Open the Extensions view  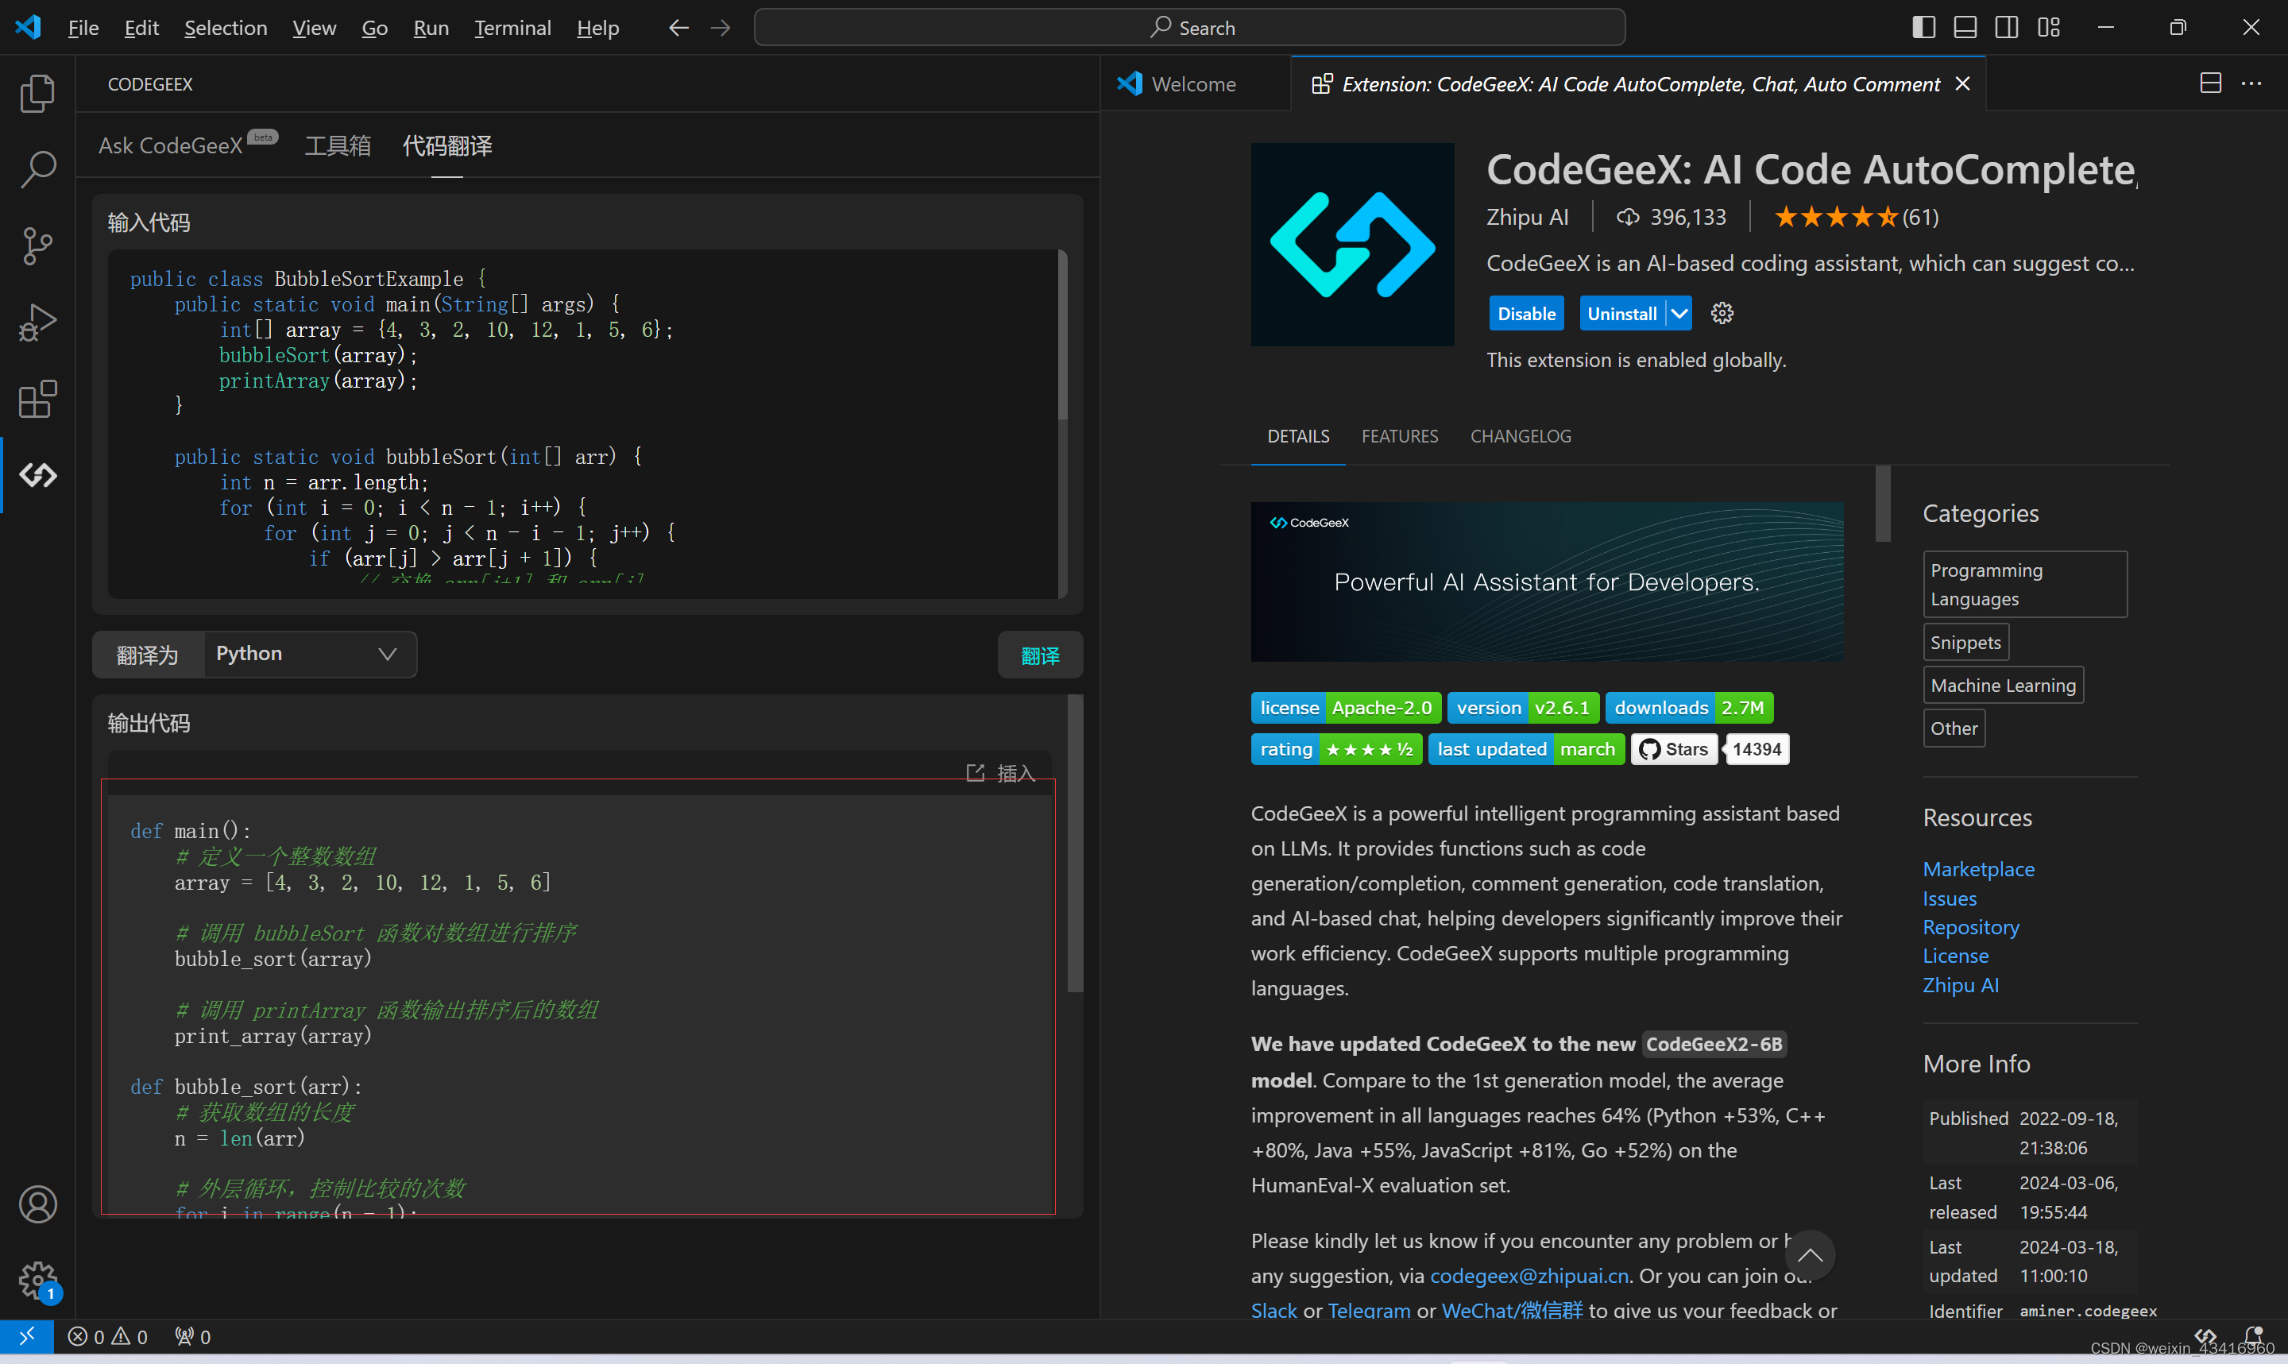pyautogui.click(x=37, y=399)
